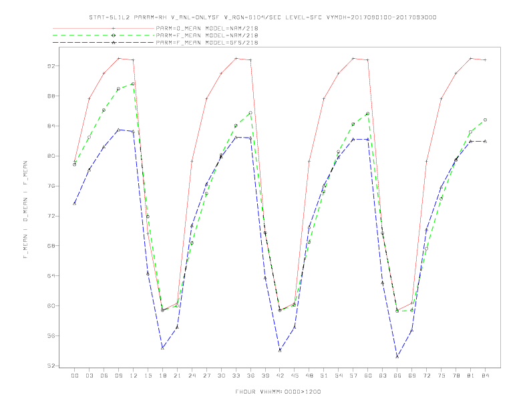Click y-axis tick label 76
This screenshot has height=409, width=529.
(51, 186)
